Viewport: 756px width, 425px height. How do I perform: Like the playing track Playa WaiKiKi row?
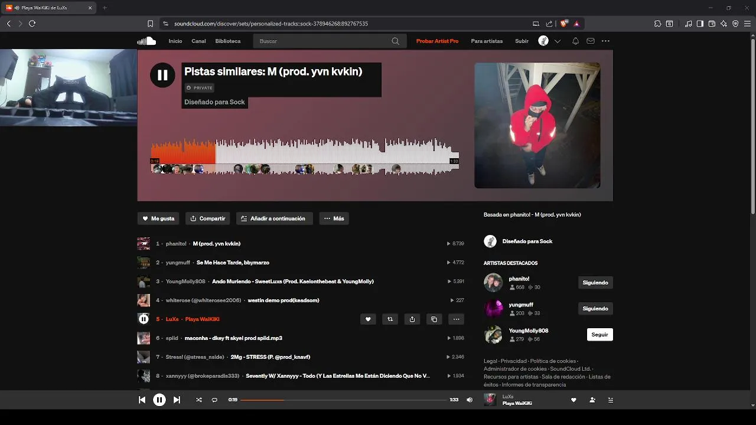(x=368, y=319)
